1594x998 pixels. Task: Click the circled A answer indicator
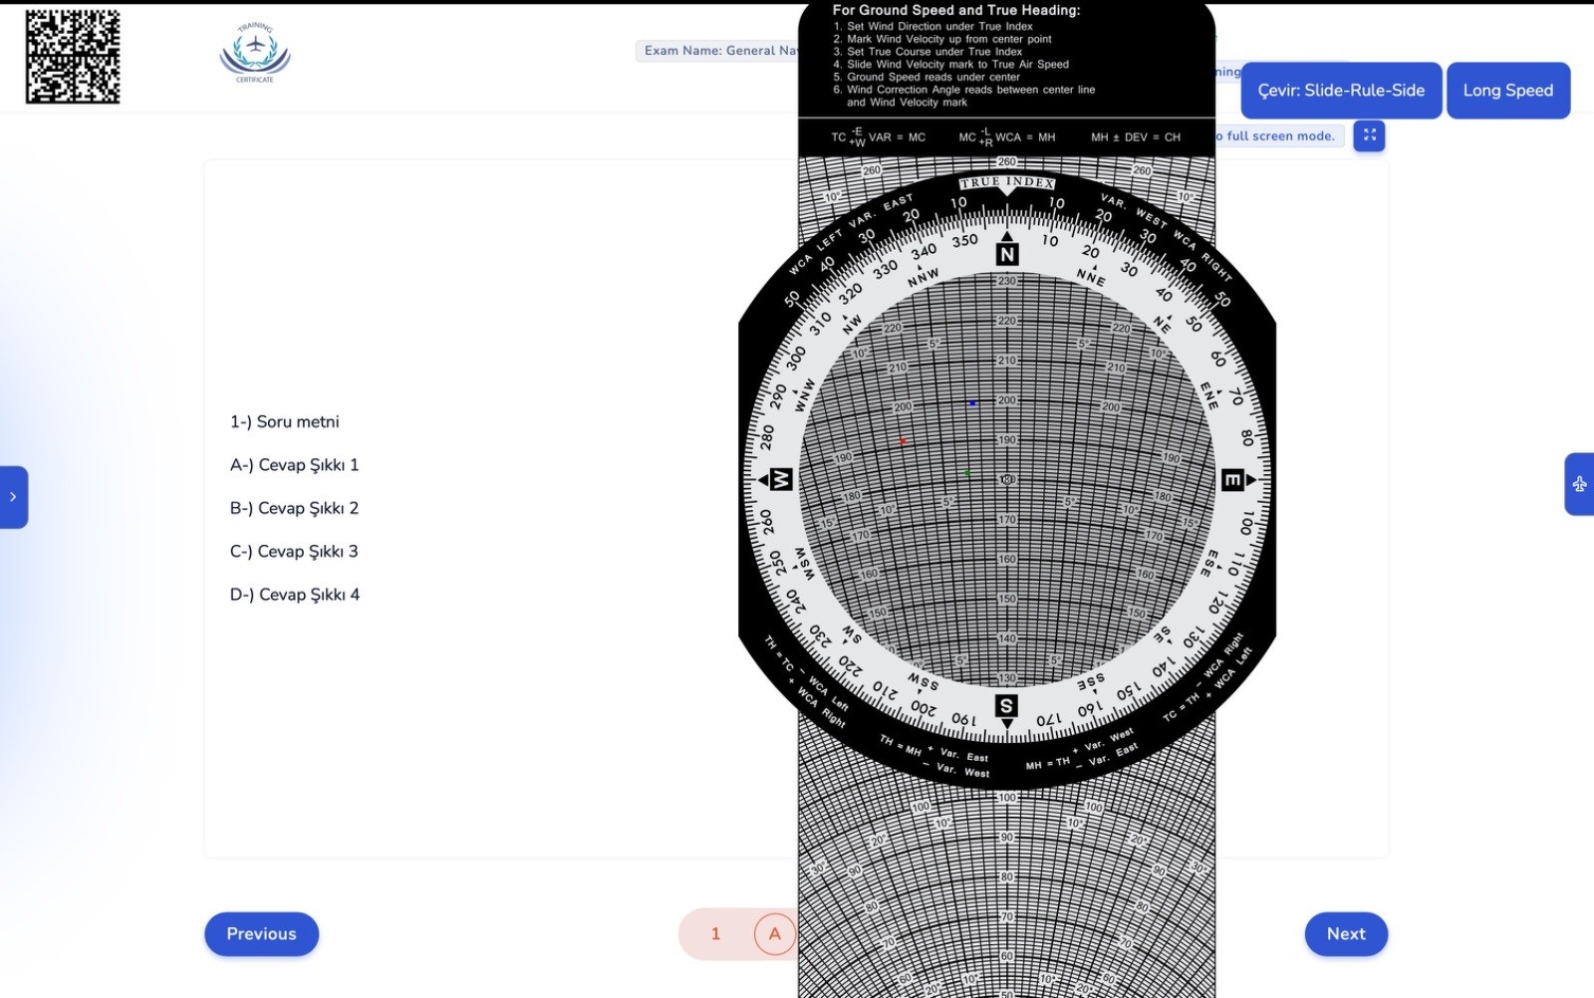coord(775,933)
